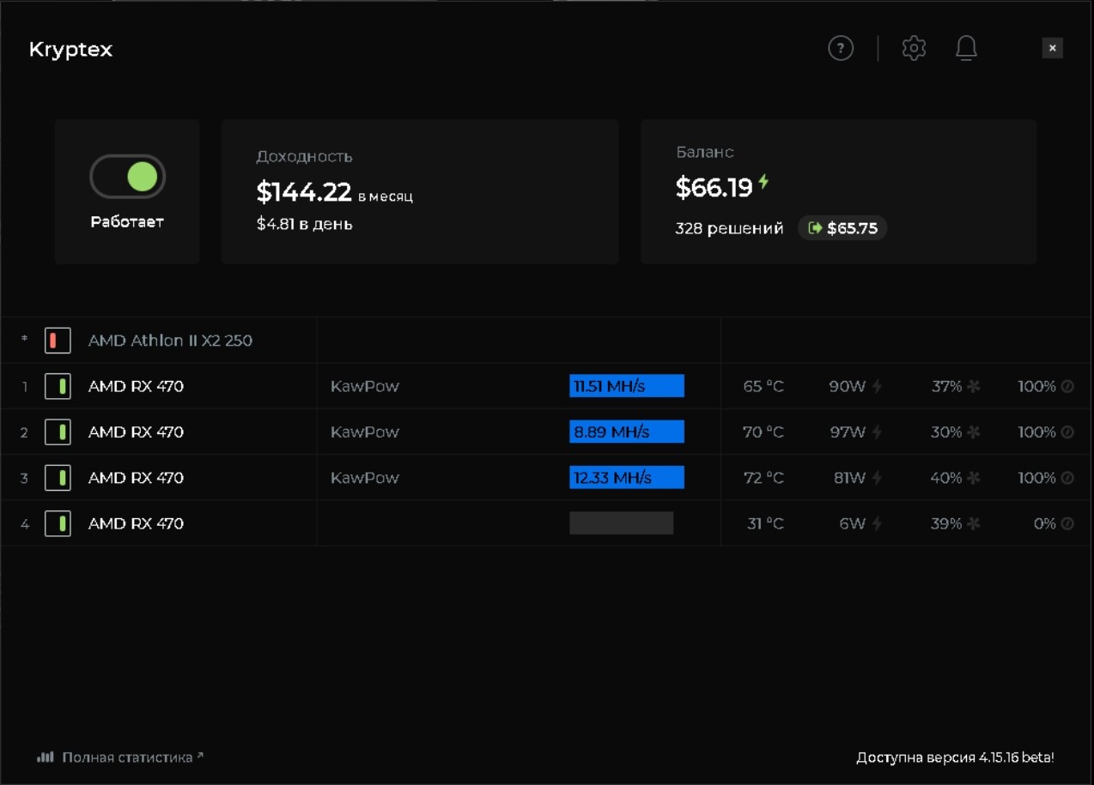Viewport: 1094px width, 785px height.
Task: Click the 97W power value
Action: coord(848,432)
